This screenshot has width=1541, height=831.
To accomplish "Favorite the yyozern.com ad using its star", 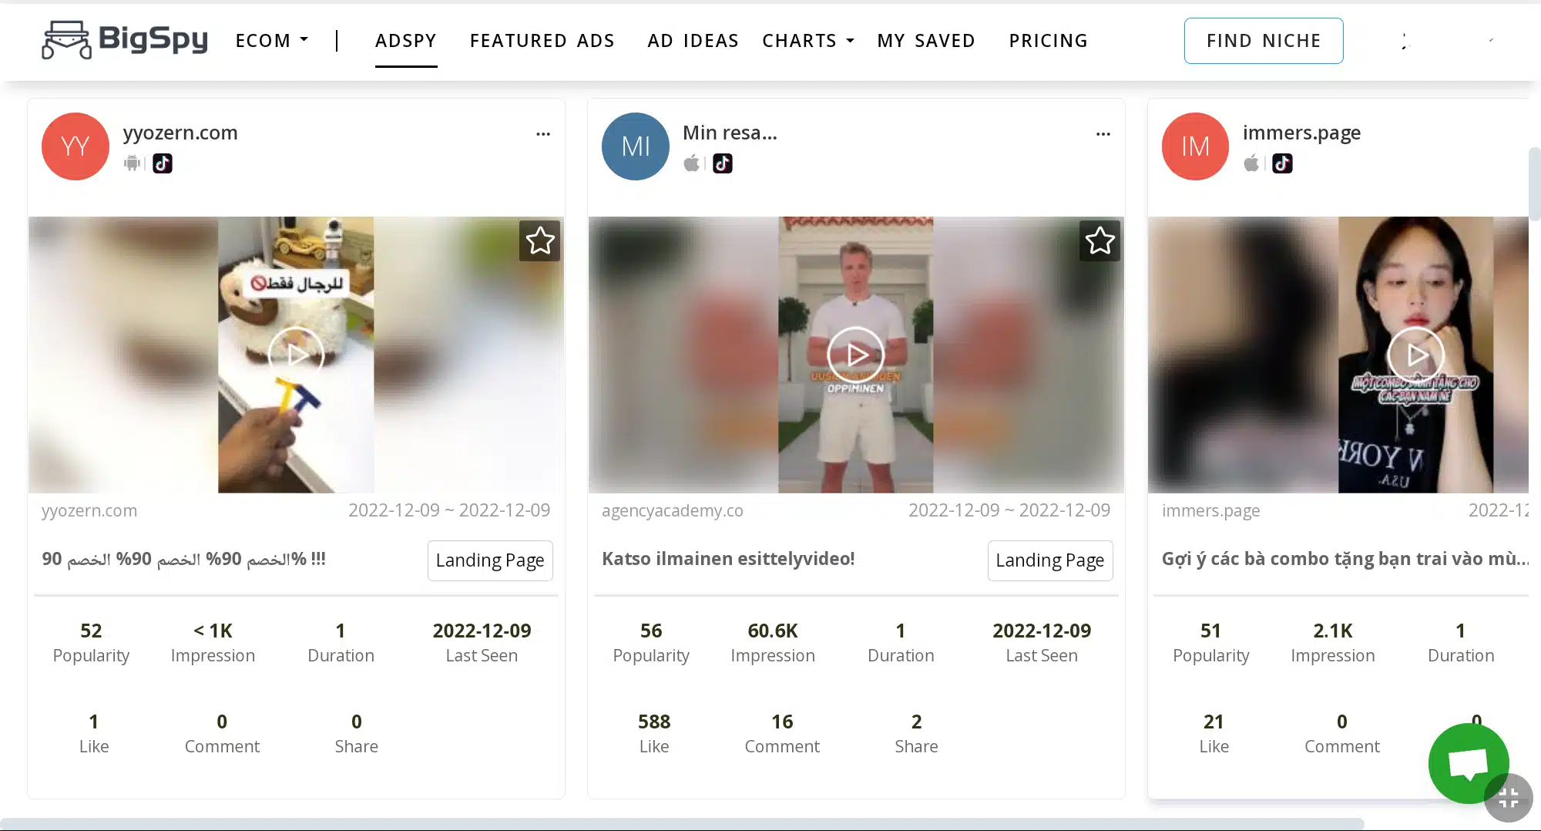I will click(x=539, y=241).
